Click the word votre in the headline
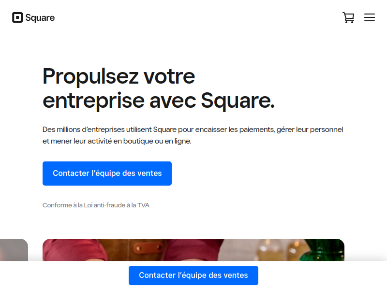Screen dimensions: 387x290 click(x=169, y=76)
